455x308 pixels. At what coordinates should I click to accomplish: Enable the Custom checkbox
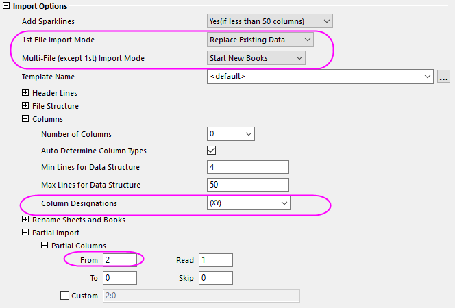[65, 296]
